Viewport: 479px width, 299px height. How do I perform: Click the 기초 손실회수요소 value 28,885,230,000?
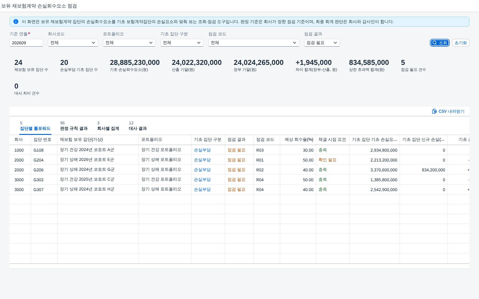(135, 62)
